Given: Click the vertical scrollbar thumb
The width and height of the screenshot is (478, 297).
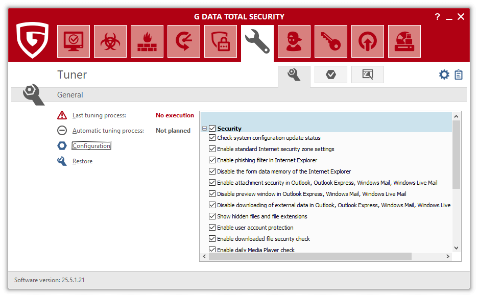Looking at the screenshot, I should 457,155.
